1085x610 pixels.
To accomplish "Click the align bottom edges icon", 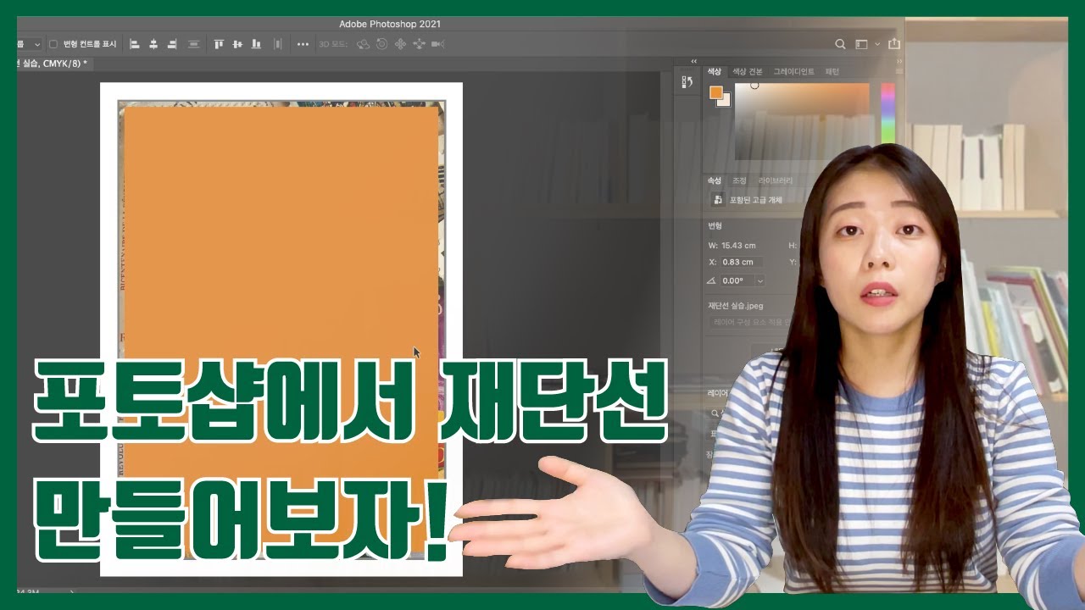I will click(x=256, y=44).
